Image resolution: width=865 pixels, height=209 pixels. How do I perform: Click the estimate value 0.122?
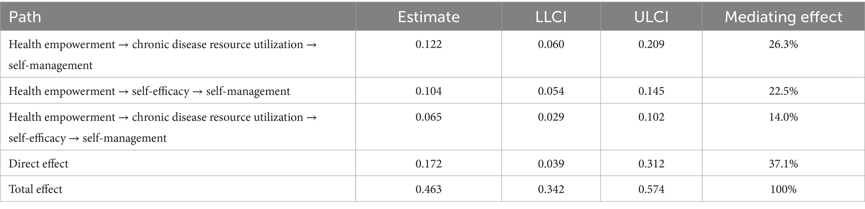point(429,44)
